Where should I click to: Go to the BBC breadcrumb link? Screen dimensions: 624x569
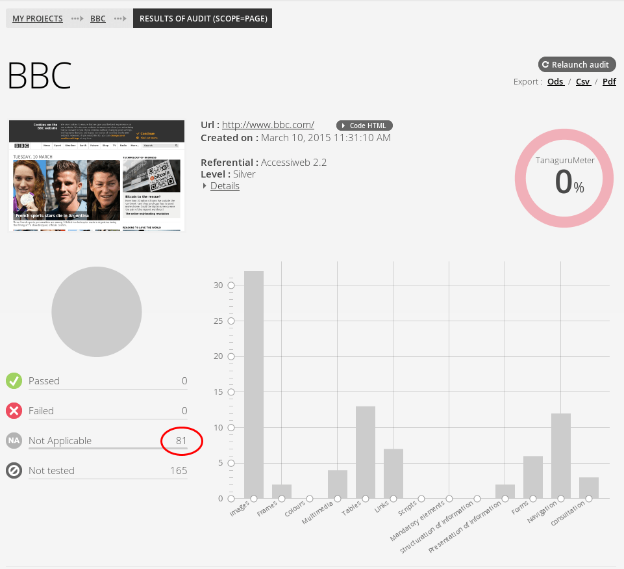click(x=98, y=18)
